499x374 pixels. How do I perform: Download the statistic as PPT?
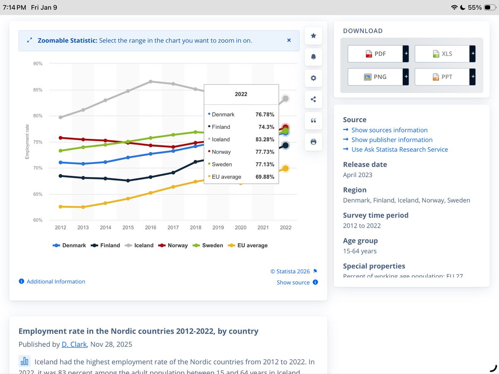pos(442,77)
